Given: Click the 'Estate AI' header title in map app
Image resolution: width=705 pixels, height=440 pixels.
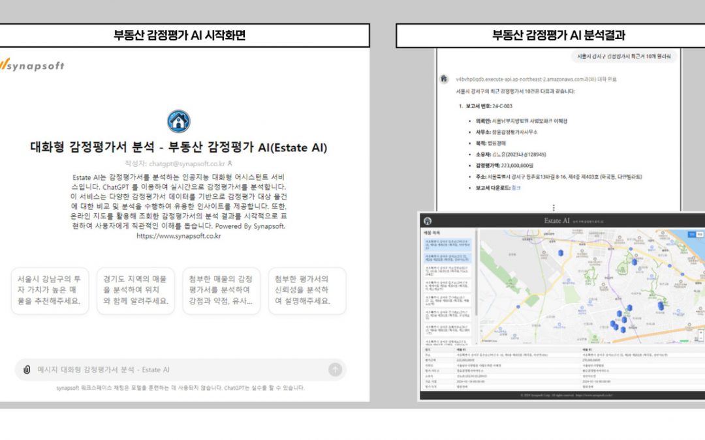Looking at the screenshot, I should pyautogui.click(x=557, y=220).
